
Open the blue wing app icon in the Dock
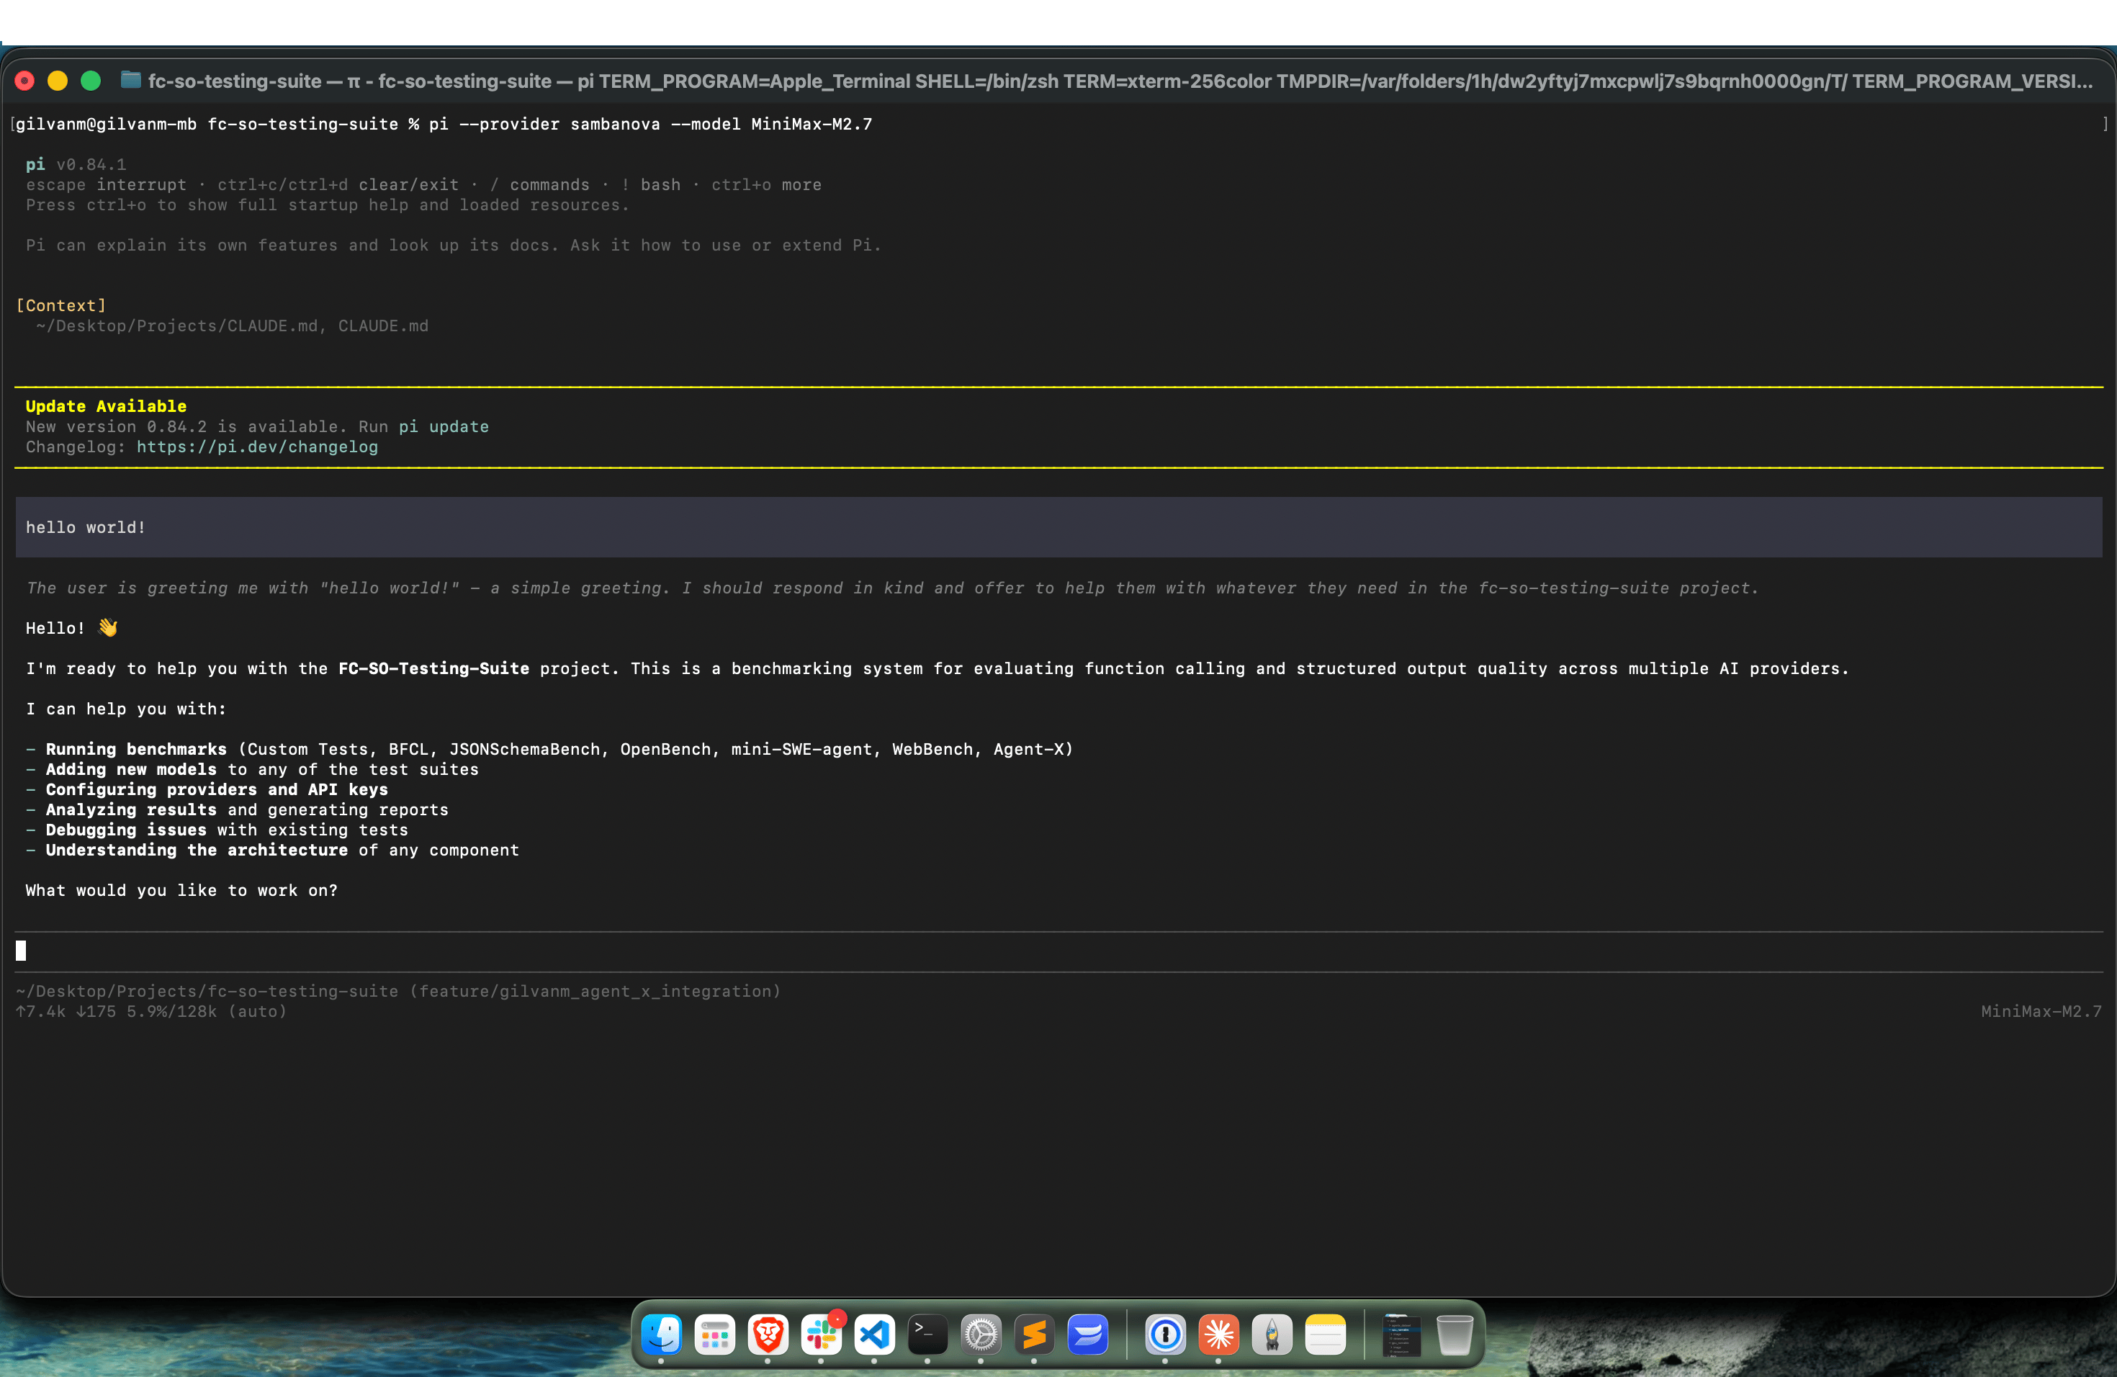[x=1087, y=1335]
